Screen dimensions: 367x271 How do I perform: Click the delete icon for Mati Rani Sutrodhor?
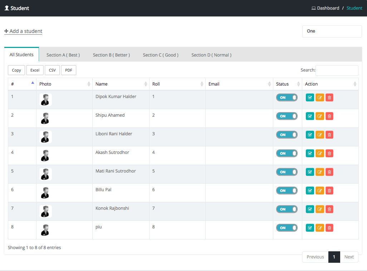click(x=329, y=172)
